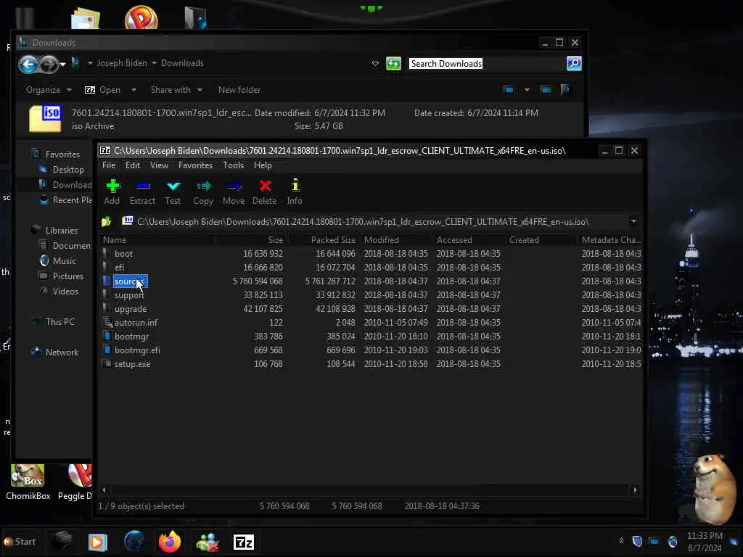Expand the 7-Zip address path dropdown
This screenshot has width=743, height=557.
[x=633, y=221]
